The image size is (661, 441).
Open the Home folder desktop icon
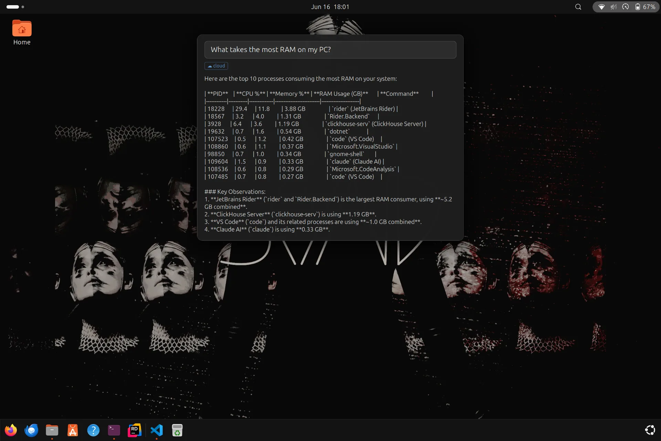coord(22,33)
